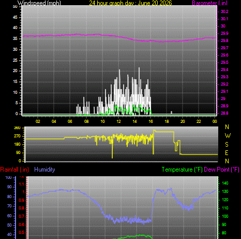The width and height of the screenshot is (241, 239).
Task: Click the 5 windspeed scale value
Action: [17, 103]
